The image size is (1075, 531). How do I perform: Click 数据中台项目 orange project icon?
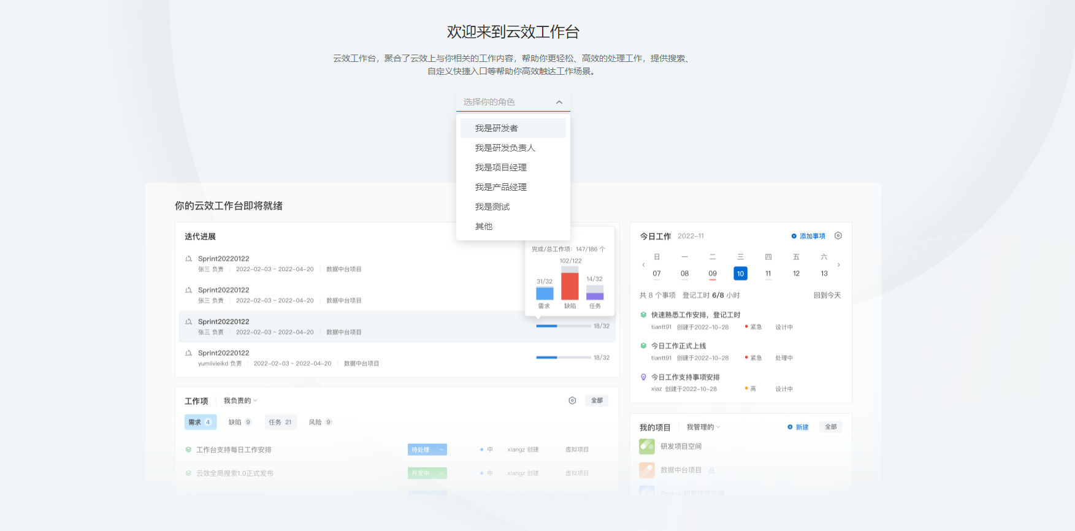pos(647,470)
